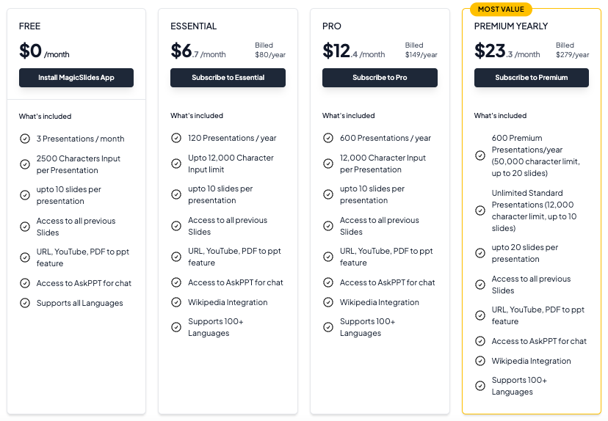Click Pro plan's Supports 100+ Languages check icon

pyautogui.click(x=328, y=327)
